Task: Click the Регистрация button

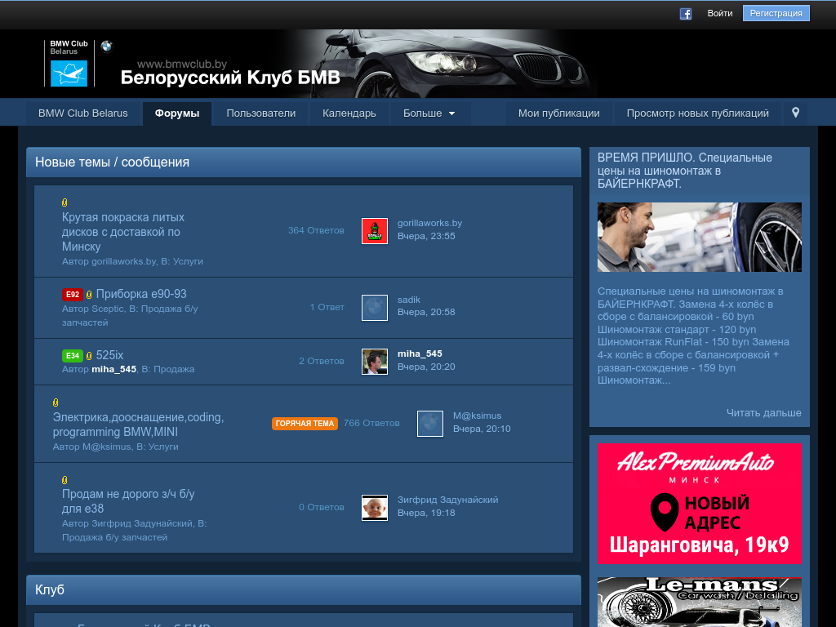Action: pos(776,13)
